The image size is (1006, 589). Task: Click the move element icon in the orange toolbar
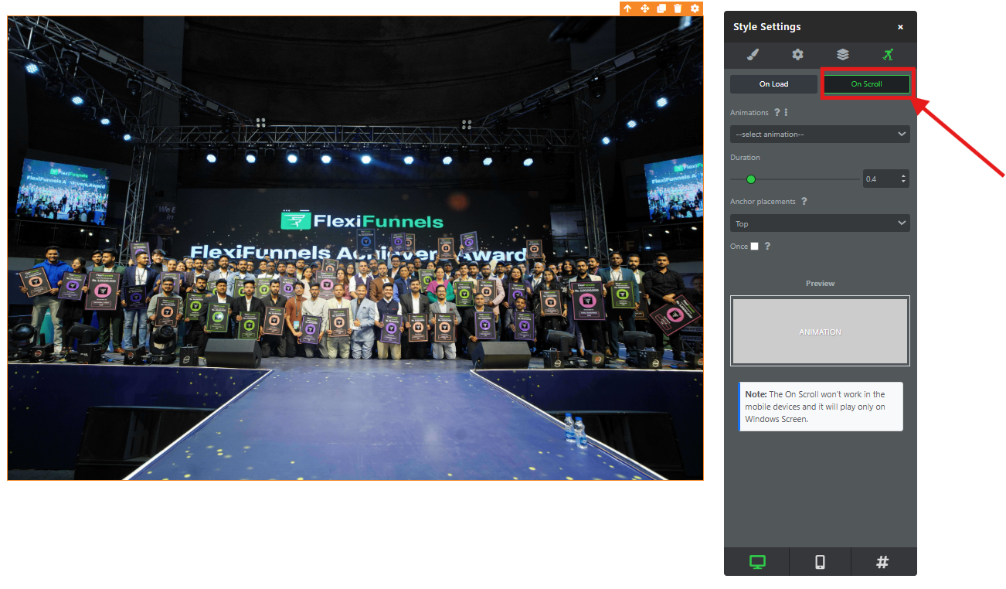[x=644, y=9]
